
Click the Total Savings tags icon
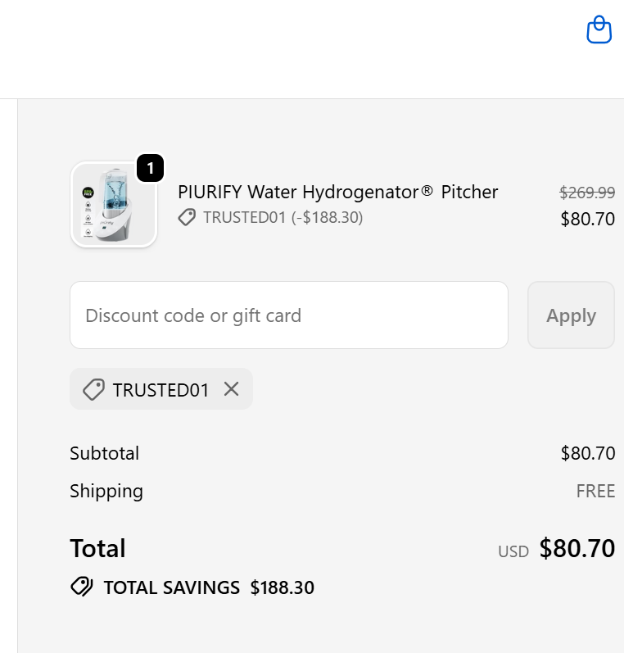pyautogui.click(x=82, y=587)
